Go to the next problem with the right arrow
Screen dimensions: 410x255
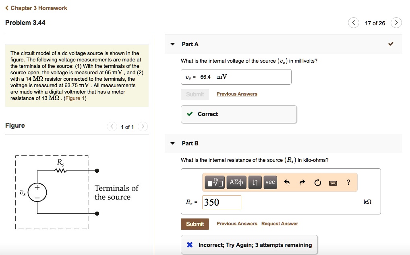click(396, 23)
